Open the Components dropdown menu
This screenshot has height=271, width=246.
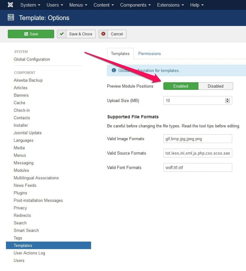[x=135, y=5]
